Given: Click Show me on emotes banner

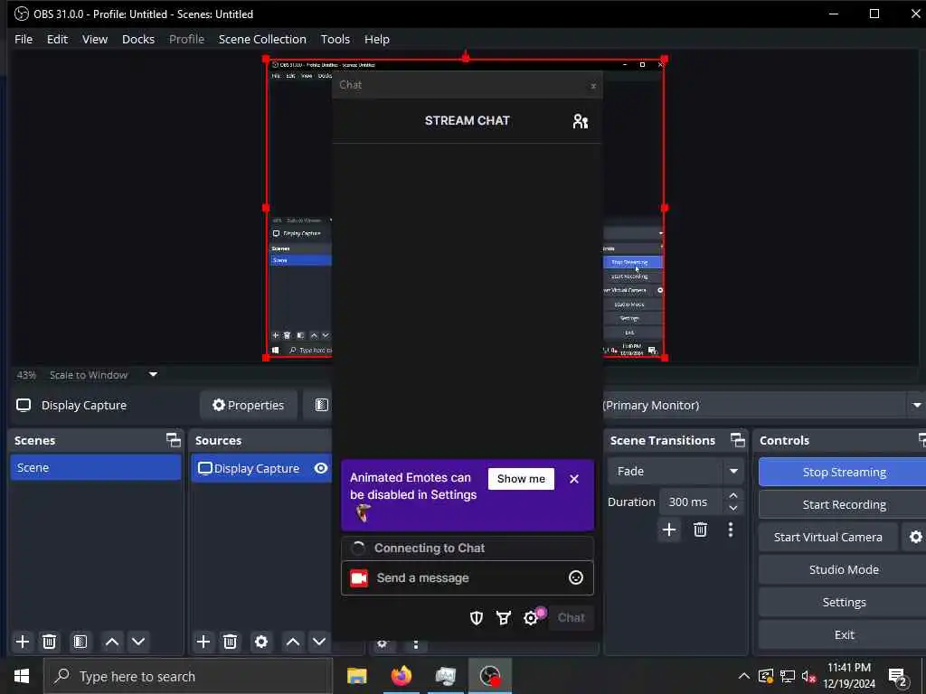Looking at the screenshot, I should pos(521,479).
